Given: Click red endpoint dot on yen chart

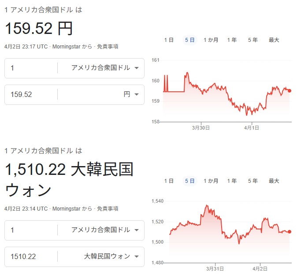Looking at the screenshot, I should 290,91.
